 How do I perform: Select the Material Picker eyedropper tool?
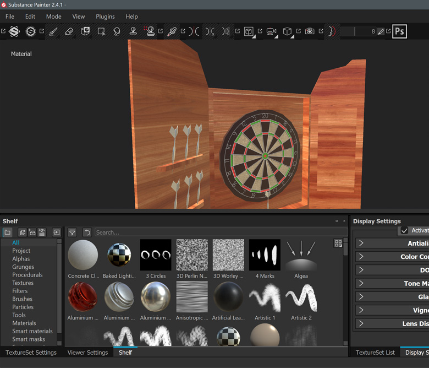pyautogui.click(x=172, y=31)
